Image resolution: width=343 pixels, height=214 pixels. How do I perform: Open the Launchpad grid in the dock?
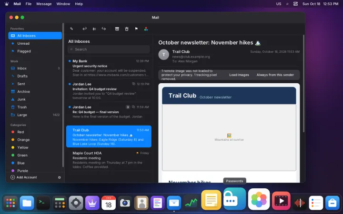tap(10, 203)
